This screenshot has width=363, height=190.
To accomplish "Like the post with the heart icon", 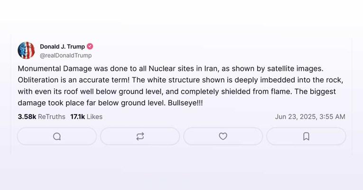I will pos(223,136).
